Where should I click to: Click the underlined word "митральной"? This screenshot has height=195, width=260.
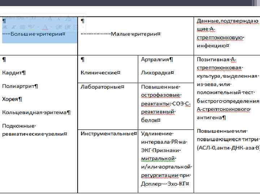(x=158, y=159)
